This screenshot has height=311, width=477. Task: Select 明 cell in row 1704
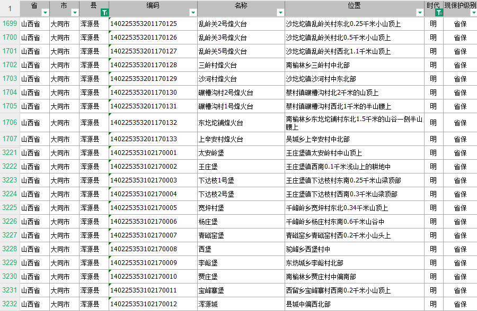coord(434,93)
